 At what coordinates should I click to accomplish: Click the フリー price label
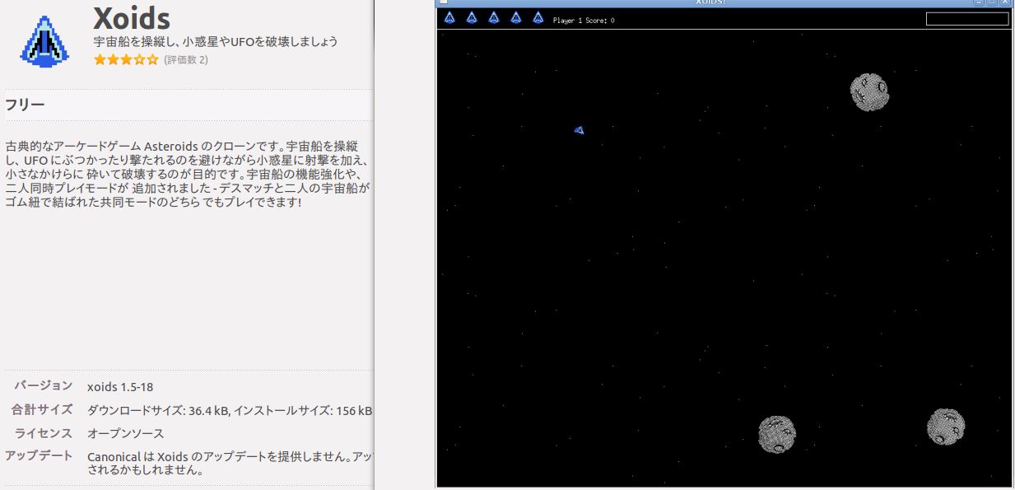click(x=25, y=105)
